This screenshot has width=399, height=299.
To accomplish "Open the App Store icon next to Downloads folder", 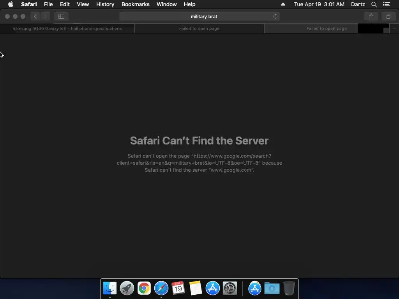I will tap(255, 288).
